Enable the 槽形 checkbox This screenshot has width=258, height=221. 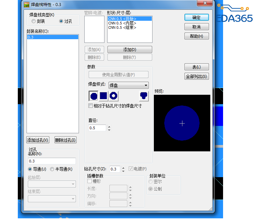point(89,181)
